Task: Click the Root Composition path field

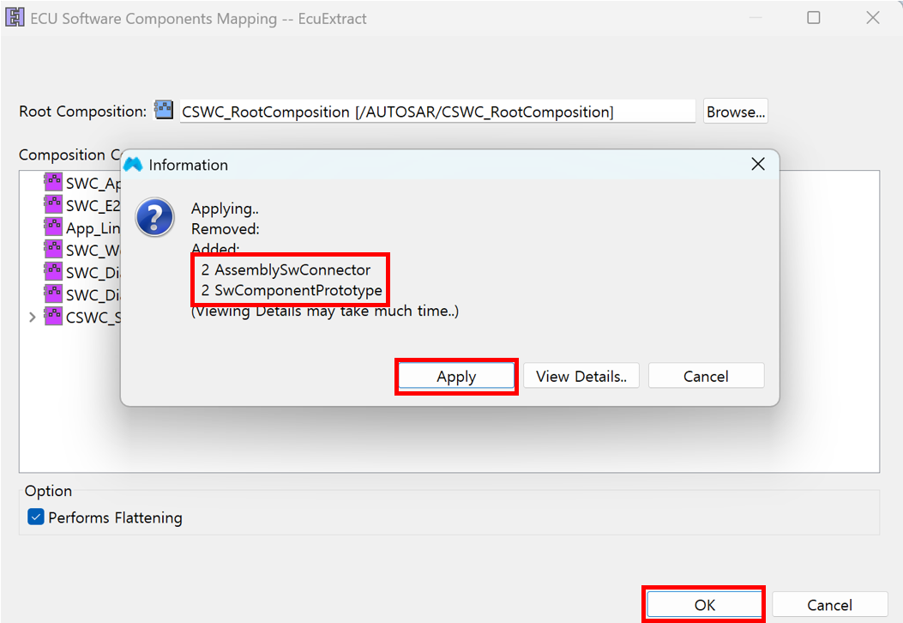Action: 437,112
